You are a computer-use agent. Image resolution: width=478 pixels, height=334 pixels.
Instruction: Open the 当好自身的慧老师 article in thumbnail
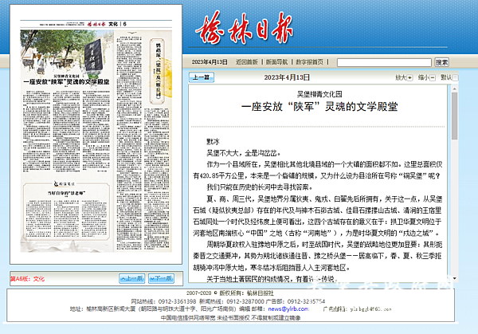[x=66, y=193]
